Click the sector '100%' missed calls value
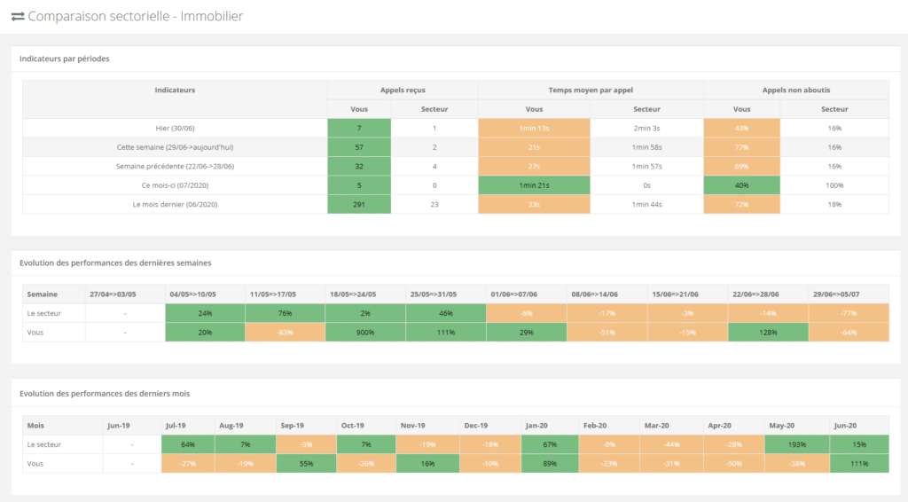The image size is (908, 502). [x=834, y=185]
